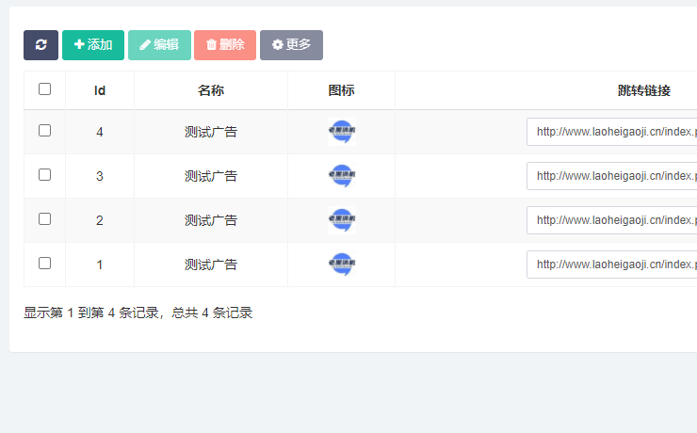697x433 pixels.
Task: Click the link field in row 4
Action: pos(611,132)
